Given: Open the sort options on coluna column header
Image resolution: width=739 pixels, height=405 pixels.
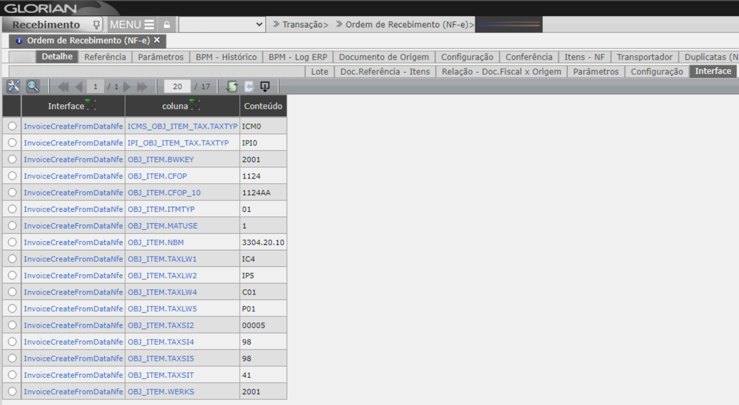Looking at the screenshot, I should 196,105.
